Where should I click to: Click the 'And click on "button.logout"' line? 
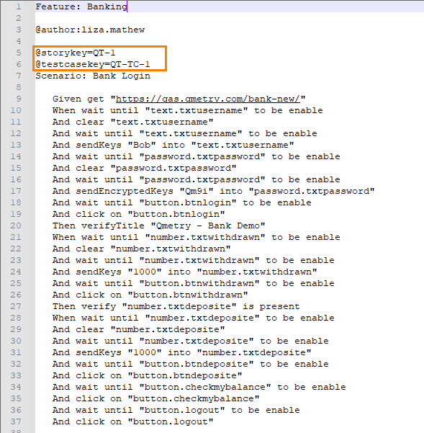(x=133, y=421)
